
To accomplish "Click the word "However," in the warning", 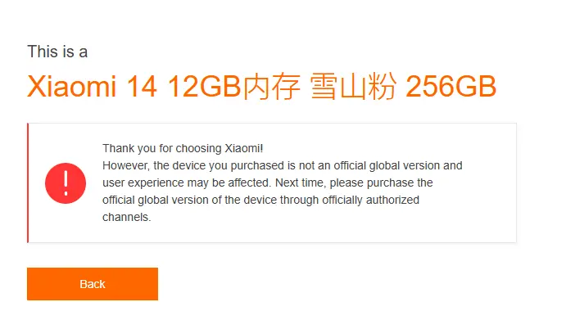I will point(124,165).
